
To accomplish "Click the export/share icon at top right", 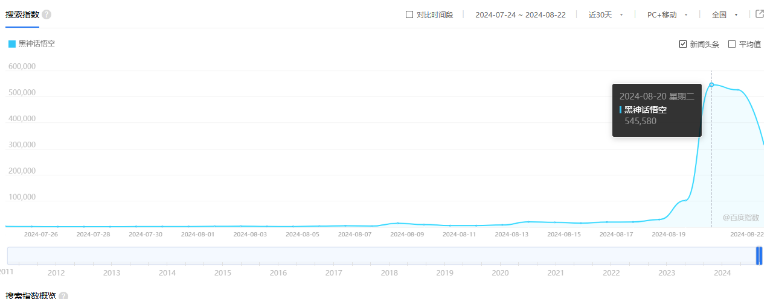I will click(760, 14).
